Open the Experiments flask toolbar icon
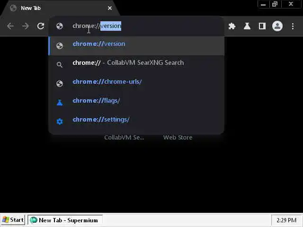 247,26
